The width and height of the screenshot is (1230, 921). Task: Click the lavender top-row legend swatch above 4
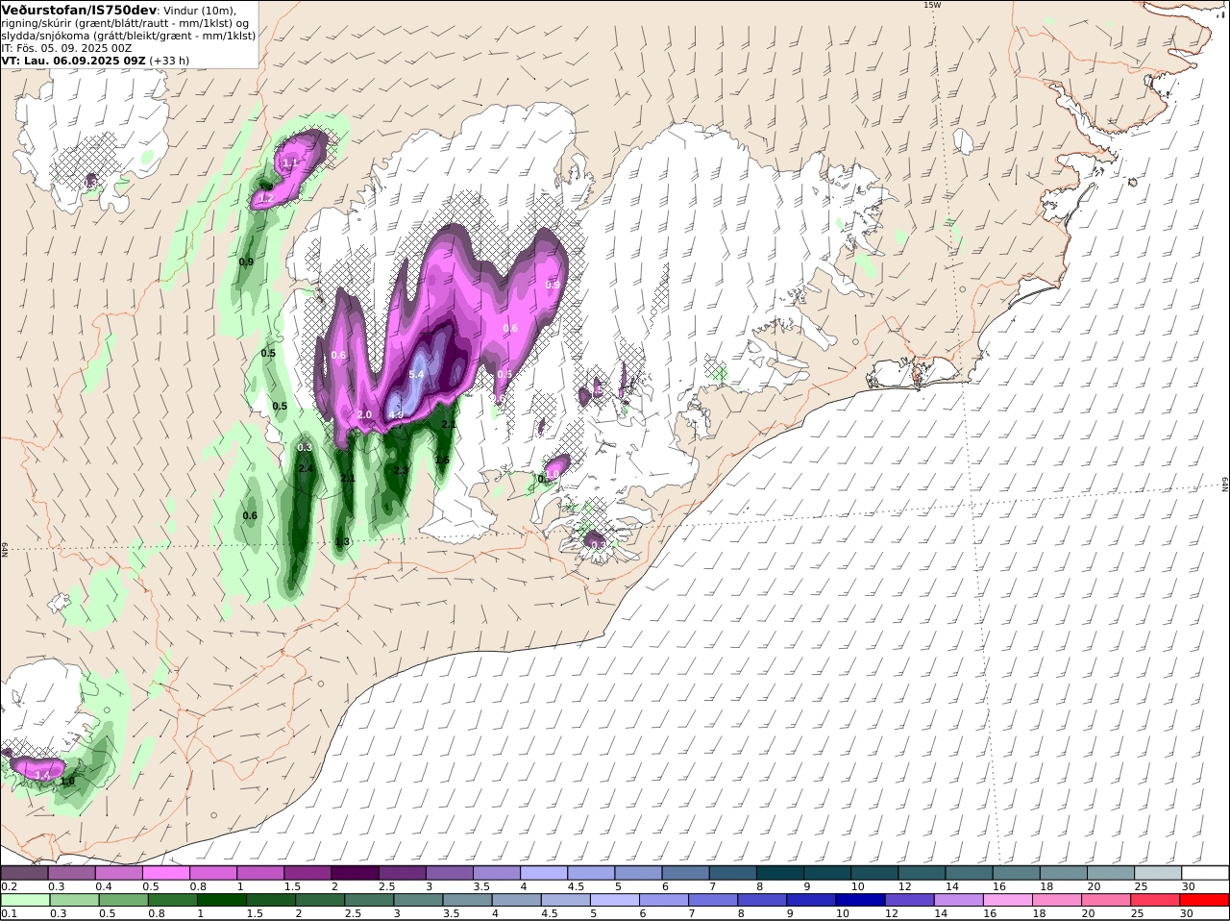544,873
